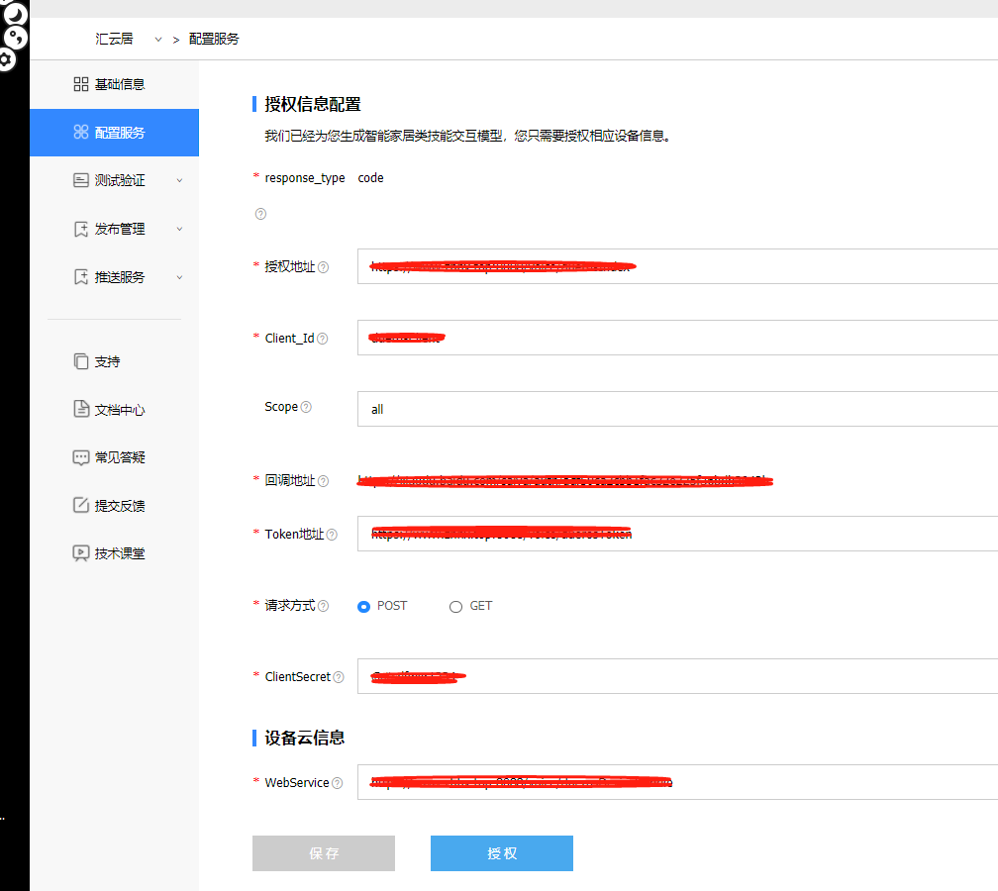Click the palette-like icon in left strip

tap(15, 38)
